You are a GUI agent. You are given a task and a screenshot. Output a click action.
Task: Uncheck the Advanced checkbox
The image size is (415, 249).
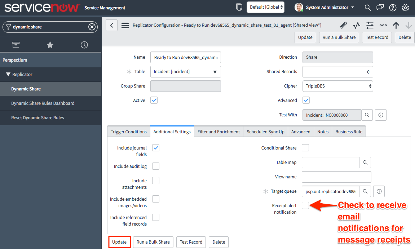coord(306,100)
